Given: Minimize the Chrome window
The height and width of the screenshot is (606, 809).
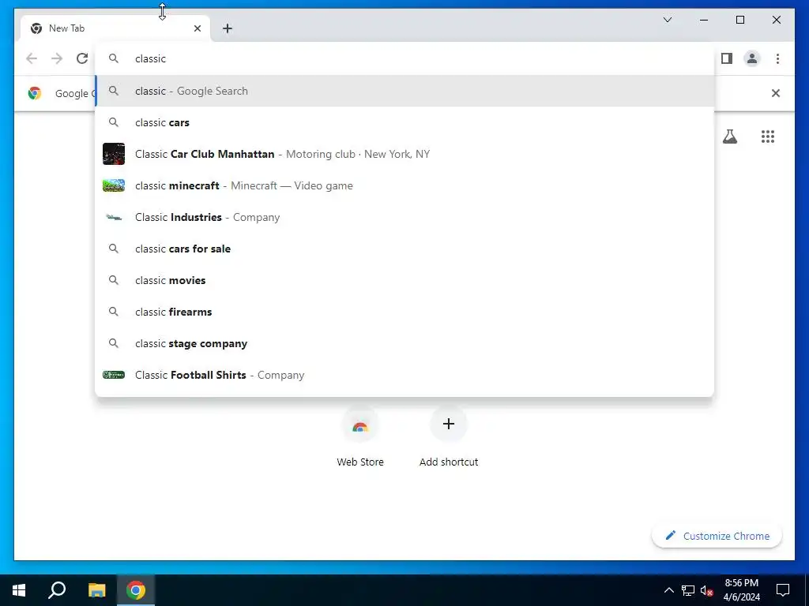Looking at the screenshot, I should point(704,20).
